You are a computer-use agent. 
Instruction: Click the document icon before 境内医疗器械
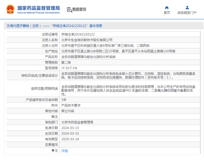[8, 26]
